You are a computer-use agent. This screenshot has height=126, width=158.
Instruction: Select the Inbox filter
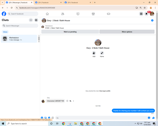pos(5,32)
